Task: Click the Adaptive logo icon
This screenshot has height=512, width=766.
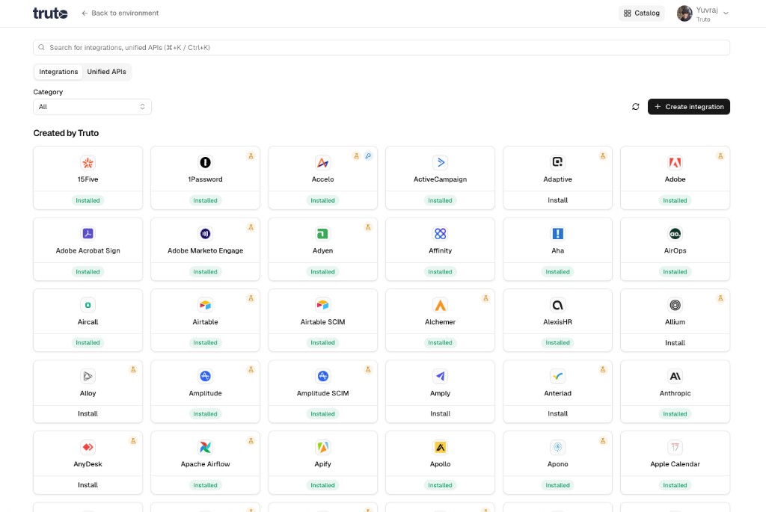Action: [557, 162]
